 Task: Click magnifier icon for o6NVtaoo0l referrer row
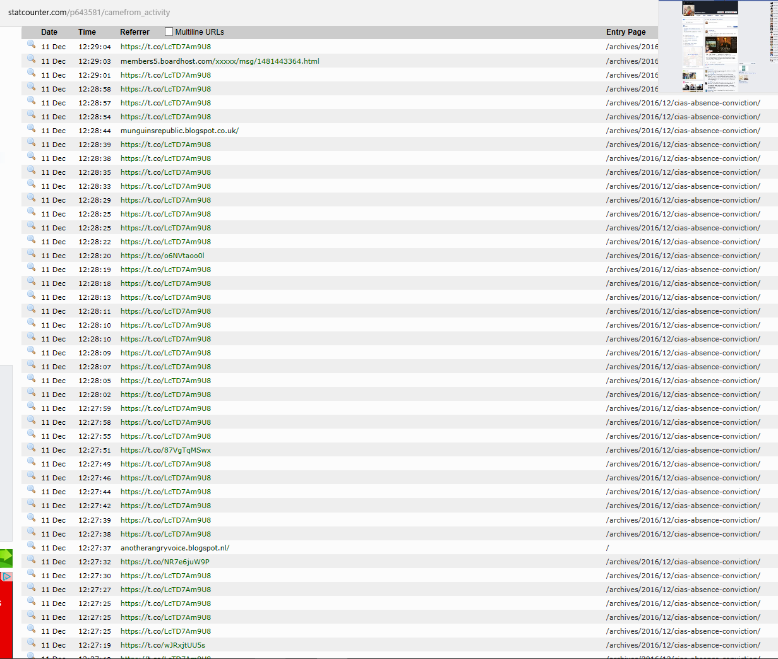(x=31, y=254)
